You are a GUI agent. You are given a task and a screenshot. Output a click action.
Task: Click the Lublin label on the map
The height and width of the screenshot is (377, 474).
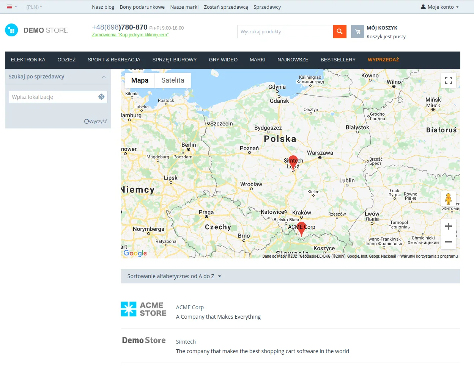pos(347,180)
